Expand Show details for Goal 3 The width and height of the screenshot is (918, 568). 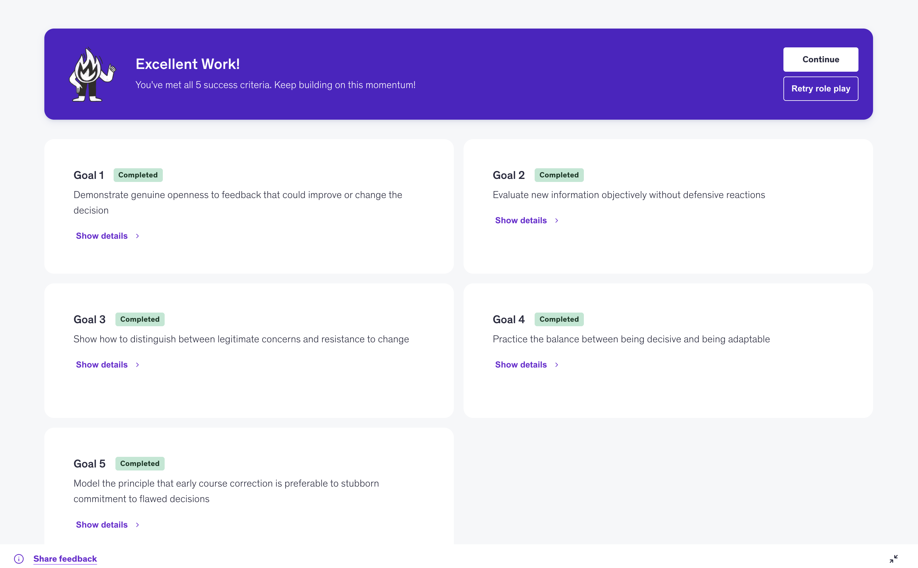tap(102, 365)
